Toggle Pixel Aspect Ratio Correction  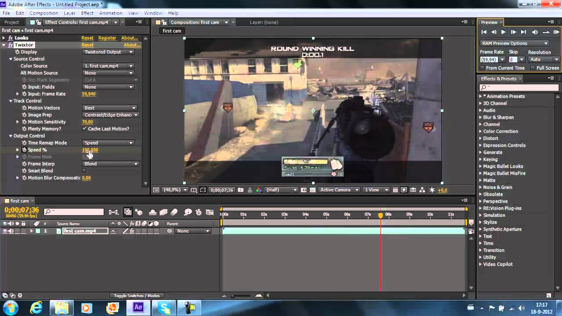(395, 190)
